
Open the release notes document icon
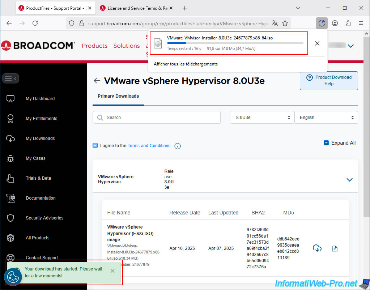point(335,248)
